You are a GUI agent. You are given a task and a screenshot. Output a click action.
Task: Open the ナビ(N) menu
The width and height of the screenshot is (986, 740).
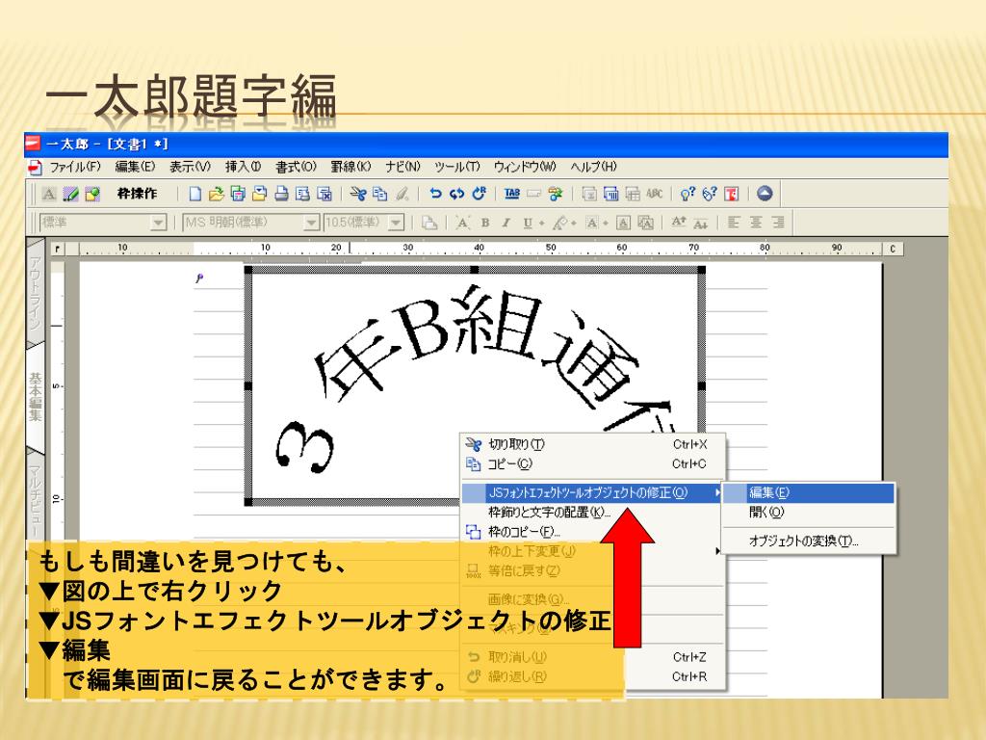[402, 167]
